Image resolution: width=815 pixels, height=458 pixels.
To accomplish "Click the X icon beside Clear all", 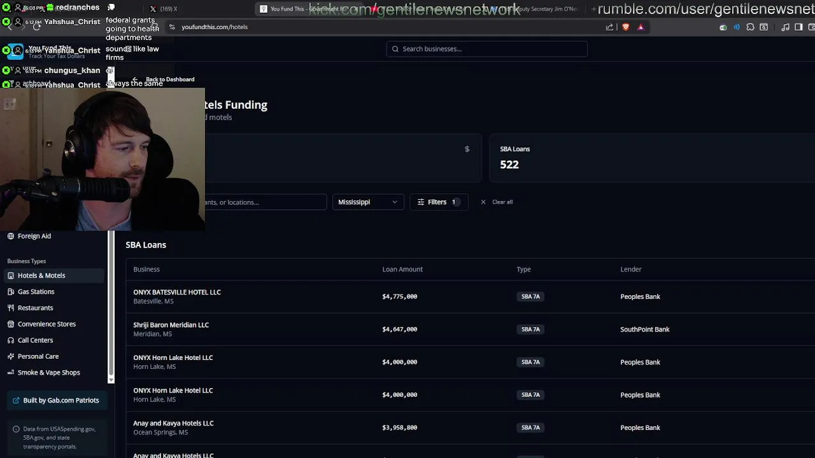I will (483, 202).
